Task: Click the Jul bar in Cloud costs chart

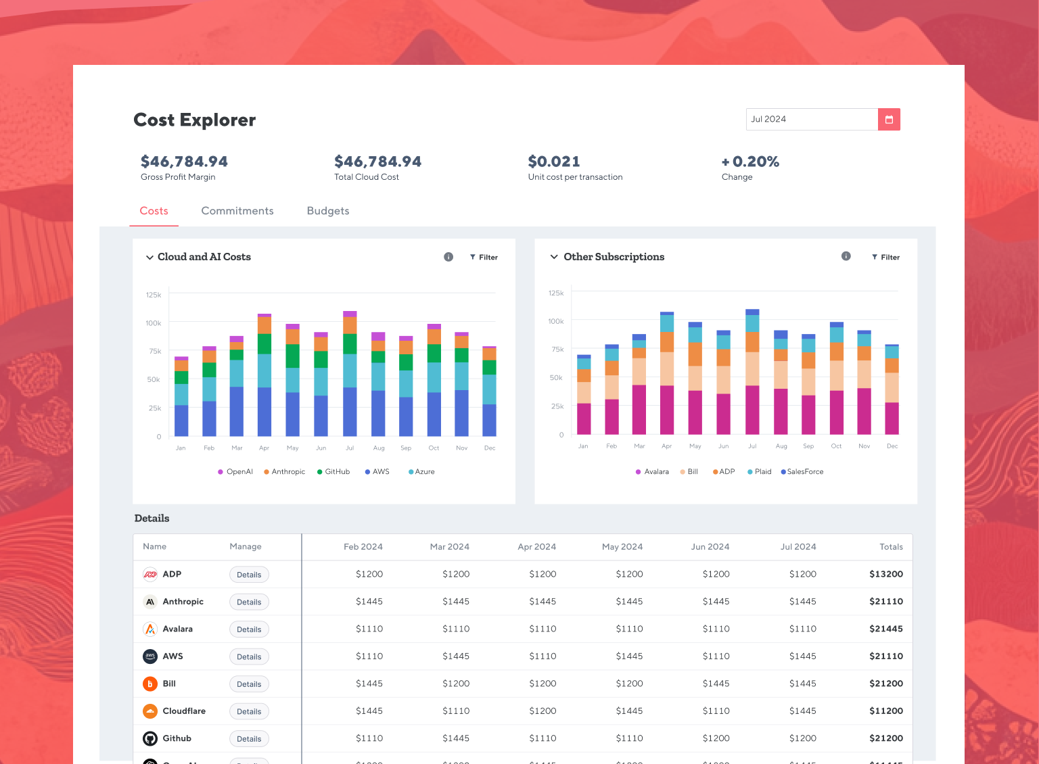Action: pyautogui.click(x=350, y=373)
